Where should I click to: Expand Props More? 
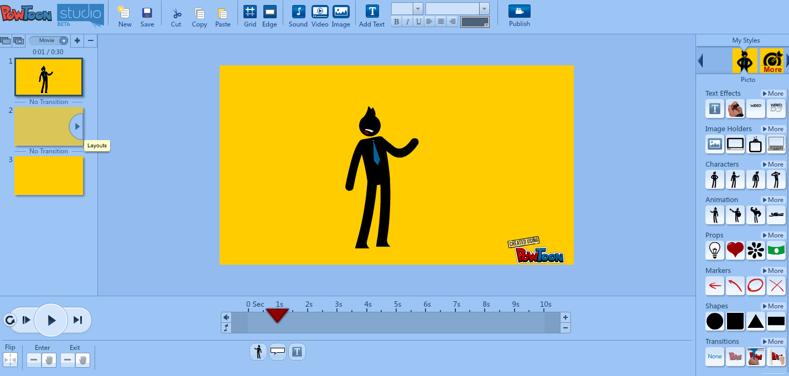pyautogui.click(x=772, y=235)
